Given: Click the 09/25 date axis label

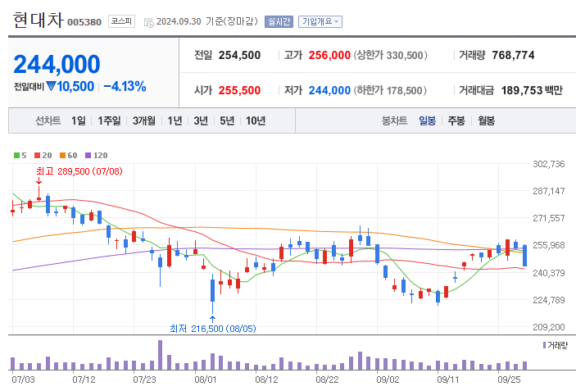Looking at the screenshot, I should coord(509,380).
